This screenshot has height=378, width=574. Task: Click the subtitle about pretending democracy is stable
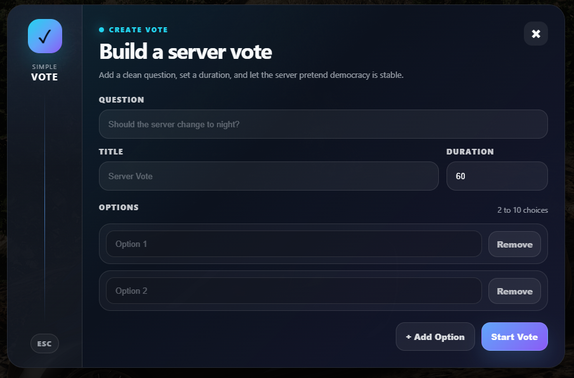[x=251, y=75]
